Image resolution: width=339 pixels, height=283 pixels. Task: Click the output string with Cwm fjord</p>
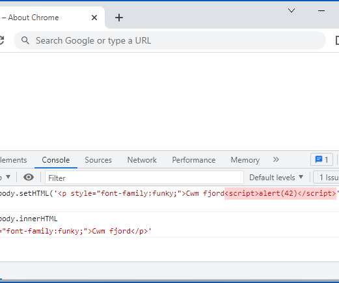point(75,231)
